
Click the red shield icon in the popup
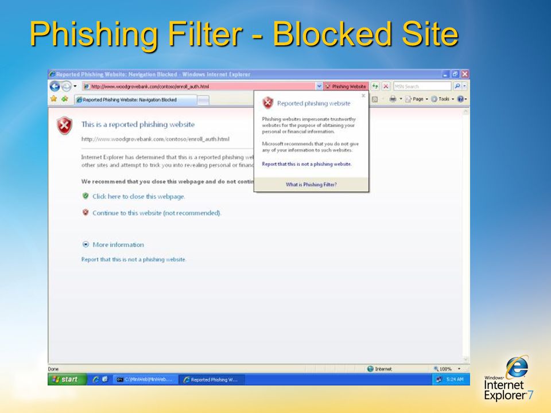(268, 103)
